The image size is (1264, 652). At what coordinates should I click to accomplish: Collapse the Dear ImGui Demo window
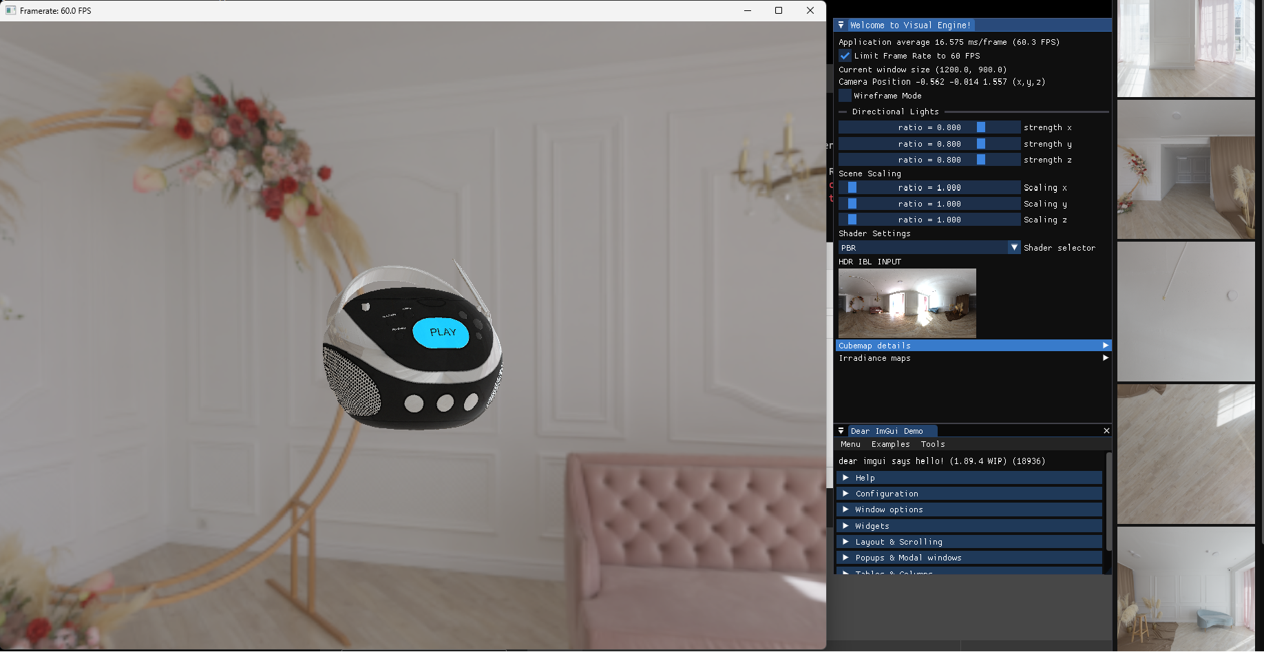click(x=841, y=431)
